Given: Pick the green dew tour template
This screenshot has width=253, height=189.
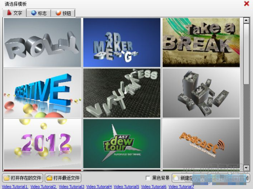Looking at the screenshot, I should (x=122, y=144).
